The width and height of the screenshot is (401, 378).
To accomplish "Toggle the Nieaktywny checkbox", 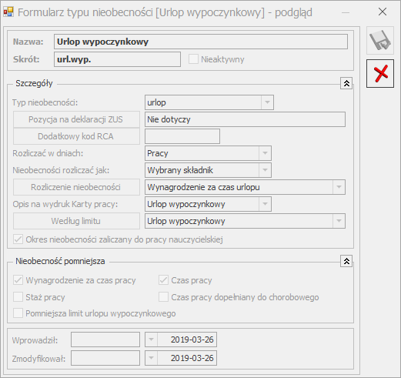I will pyautogui.click(x=193, y=59).
